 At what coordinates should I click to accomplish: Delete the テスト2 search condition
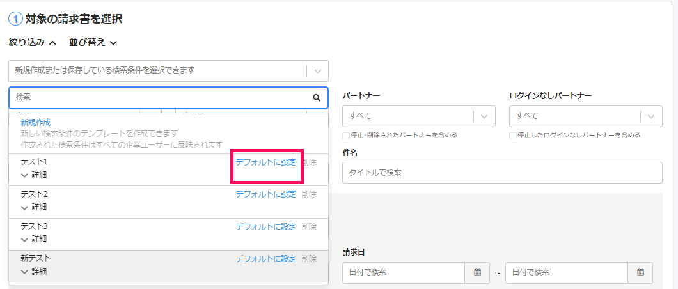(x=309, y=194)
